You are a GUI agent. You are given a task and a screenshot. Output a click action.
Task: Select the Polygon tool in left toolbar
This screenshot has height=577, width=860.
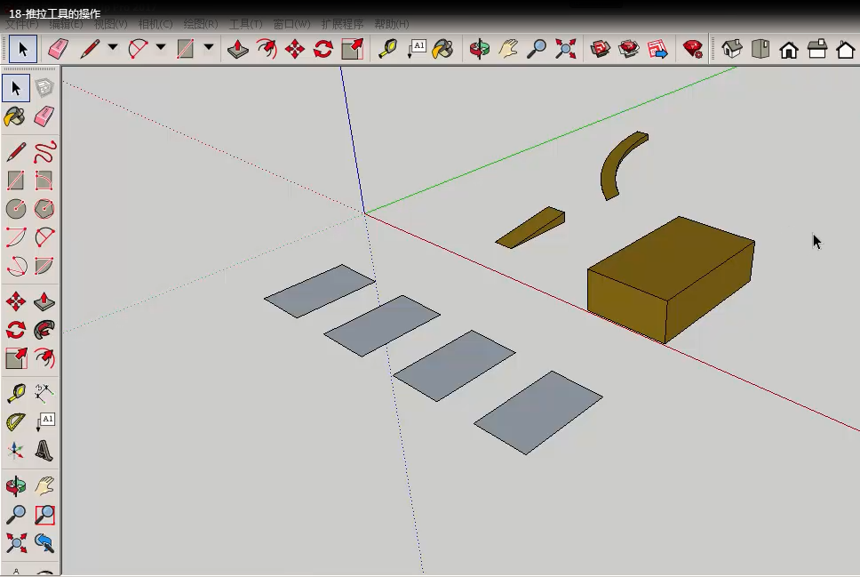pos(44,209)
